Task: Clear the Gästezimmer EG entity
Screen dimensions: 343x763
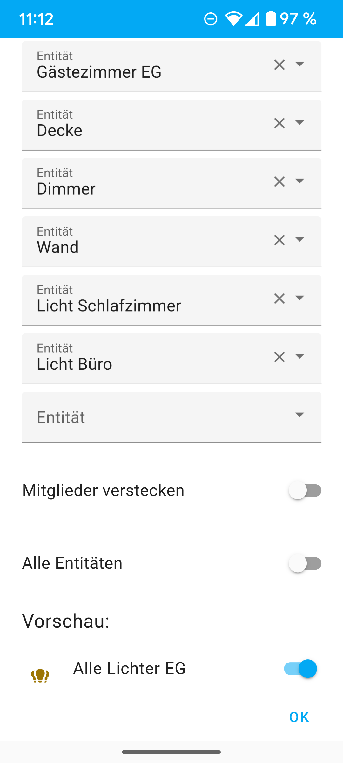Action: pos(279,65)
